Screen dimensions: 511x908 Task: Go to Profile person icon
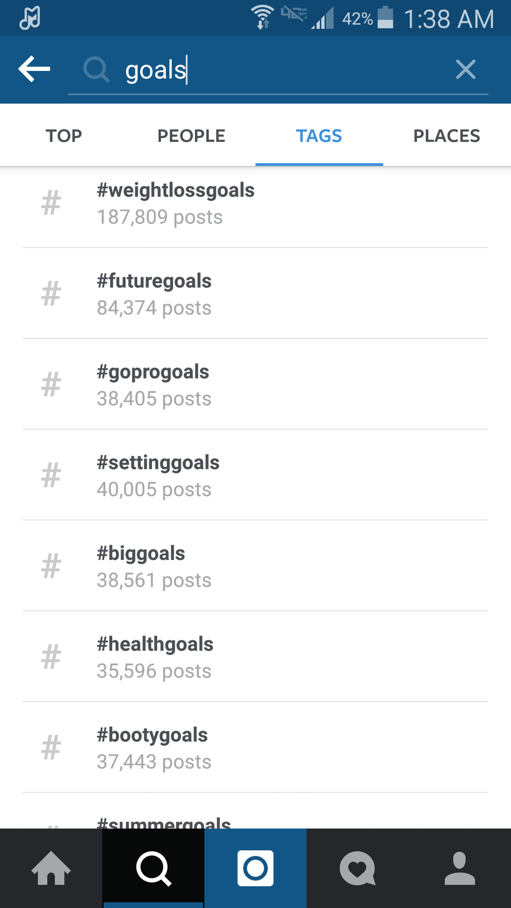[x=459, y=868]
